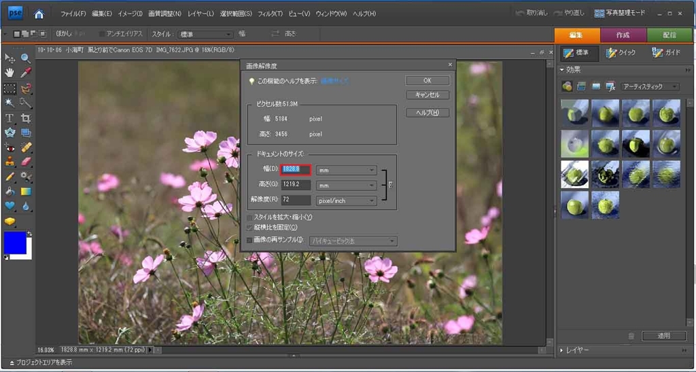The height and width of the screenshot is (372, 696).
Task: Open the width unit mm dropdown
Action: tap(346, 170)
